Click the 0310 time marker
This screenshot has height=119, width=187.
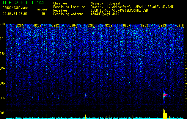[x=180, y=26]
